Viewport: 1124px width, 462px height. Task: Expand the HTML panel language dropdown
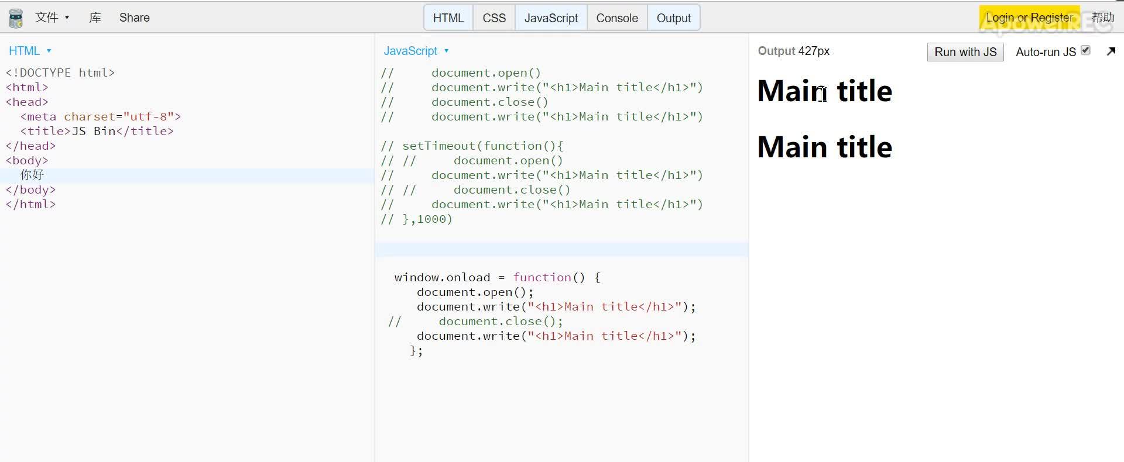(x=30, y=51)
